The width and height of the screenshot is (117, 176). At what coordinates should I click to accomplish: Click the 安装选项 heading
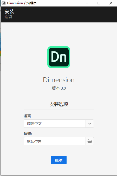coord(59,104)
